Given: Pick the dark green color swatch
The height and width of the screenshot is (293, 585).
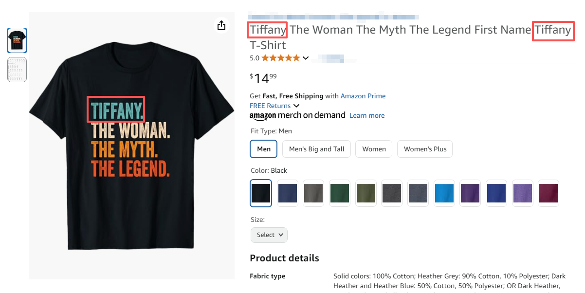Looking at the screenshot, I should point(339,193).
